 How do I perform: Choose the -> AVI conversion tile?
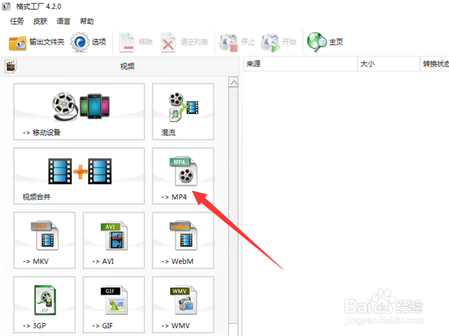tap(114, 240)
